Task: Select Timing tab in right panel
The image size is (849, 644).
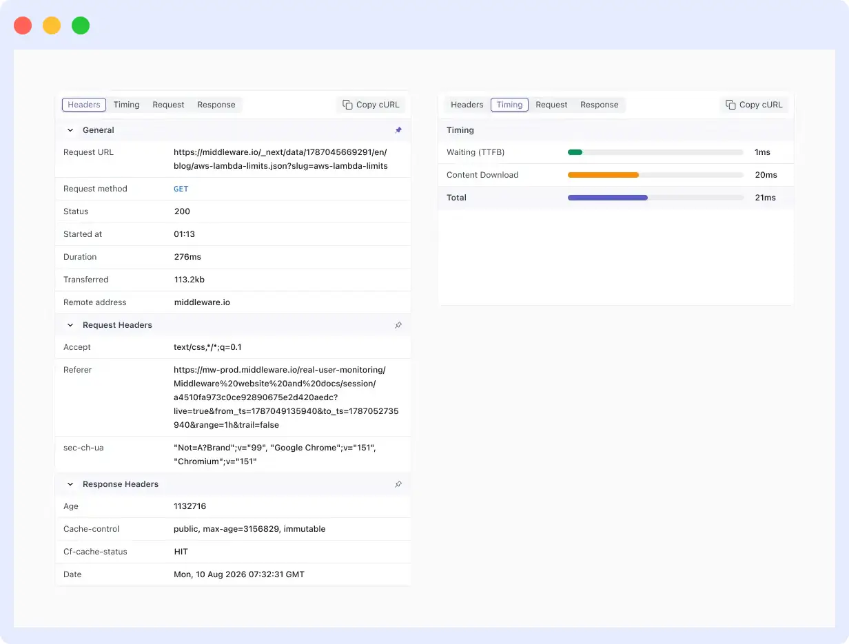Action: click(509, 105)
